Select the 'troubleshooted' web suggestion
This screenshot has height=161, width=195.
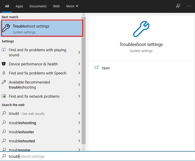(x=41, y=141)
